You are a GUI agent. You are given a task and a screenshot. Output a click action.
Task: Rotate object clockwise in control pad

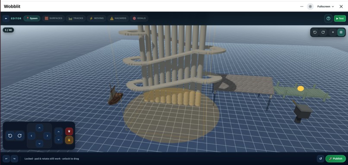click(19, 136)
